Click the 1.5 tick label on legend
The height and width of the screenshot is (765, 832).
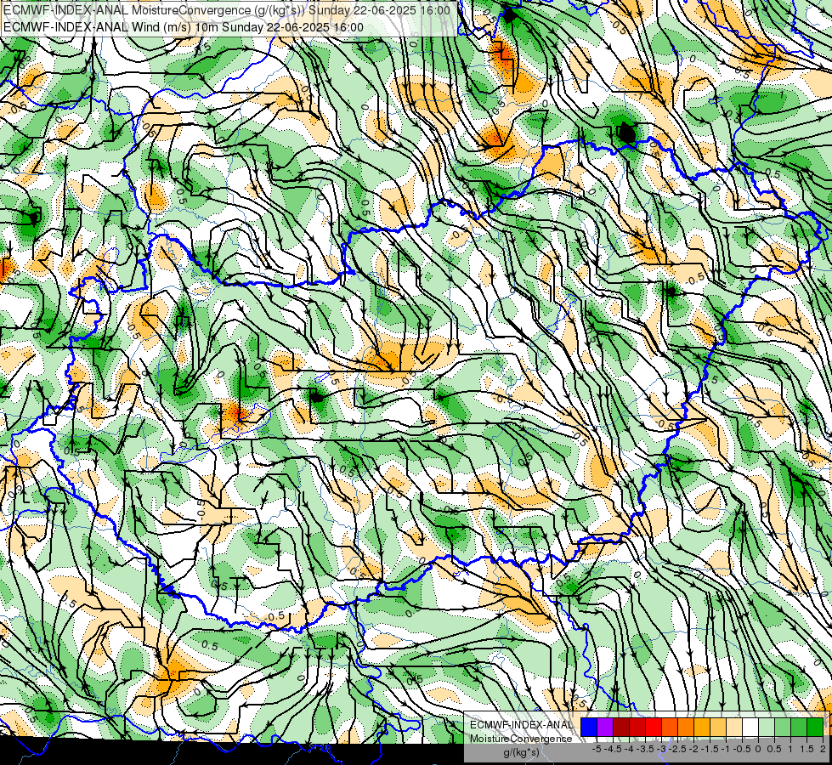pyautogui.click(x=807, y=749)
